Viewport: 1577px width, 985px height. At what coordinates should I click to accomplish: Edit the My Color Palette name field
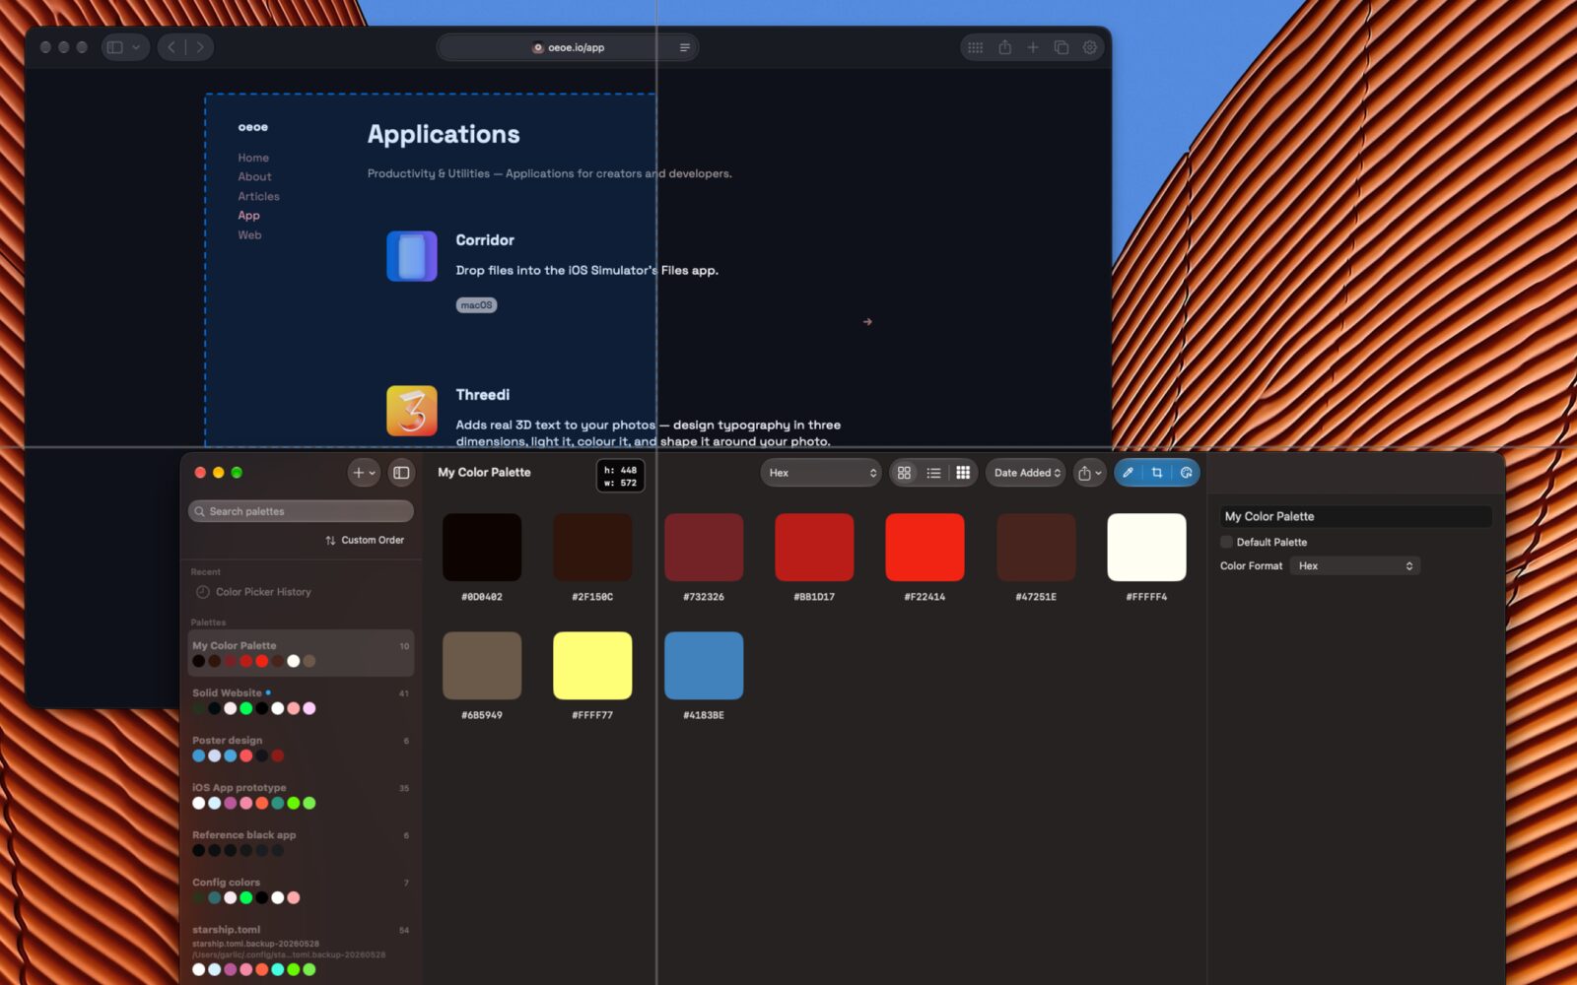pyautogui.click(x=1356, y=516)
